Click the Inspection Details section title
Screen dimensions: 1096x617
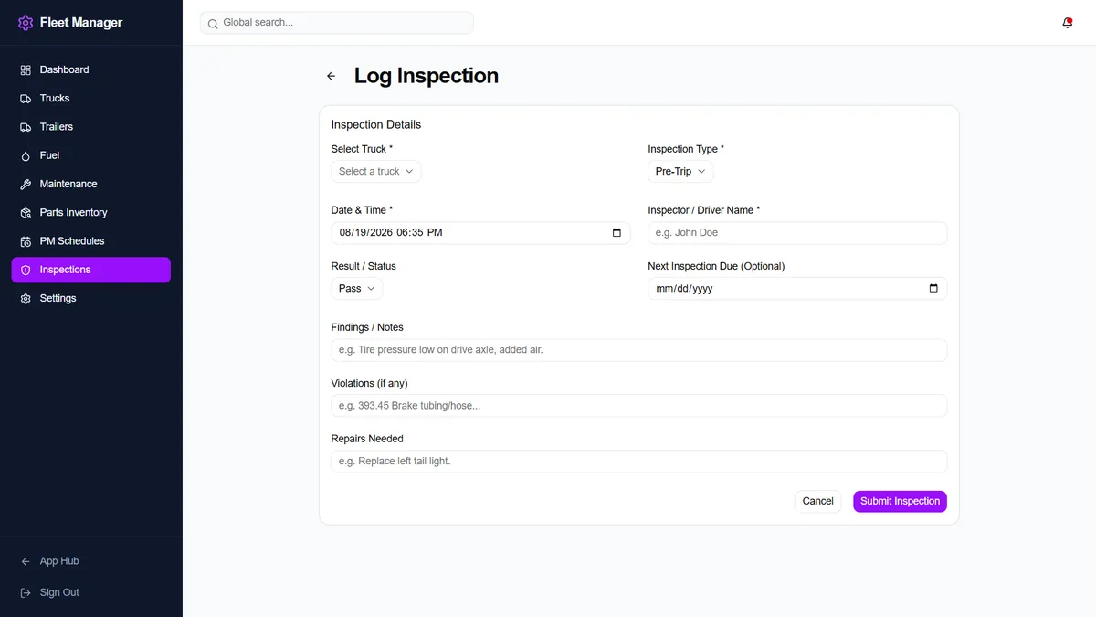point(376,125)
